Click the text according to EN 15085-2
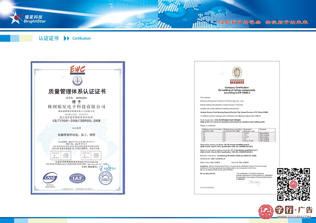 pyautogui.click(x=237, y=93)
